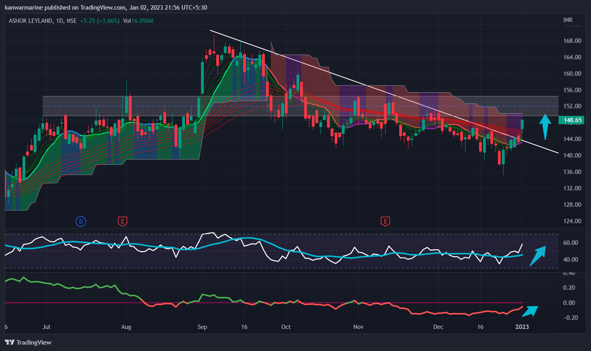The image size is (591, 351).
Task: Click the 164.00 price axis label
Action: pyautogui.click(x=572, y=57)
